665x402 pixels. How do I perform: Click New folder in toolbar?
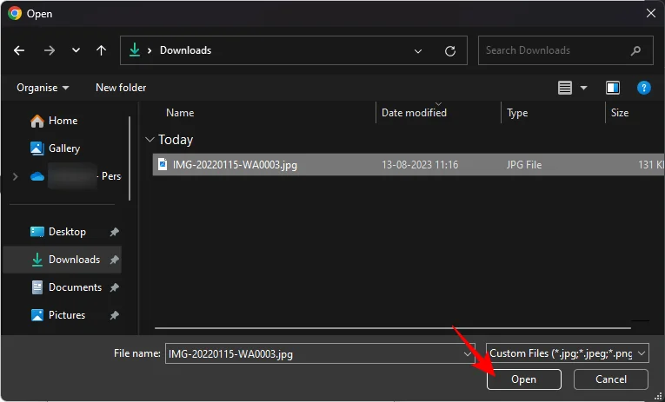121,88
